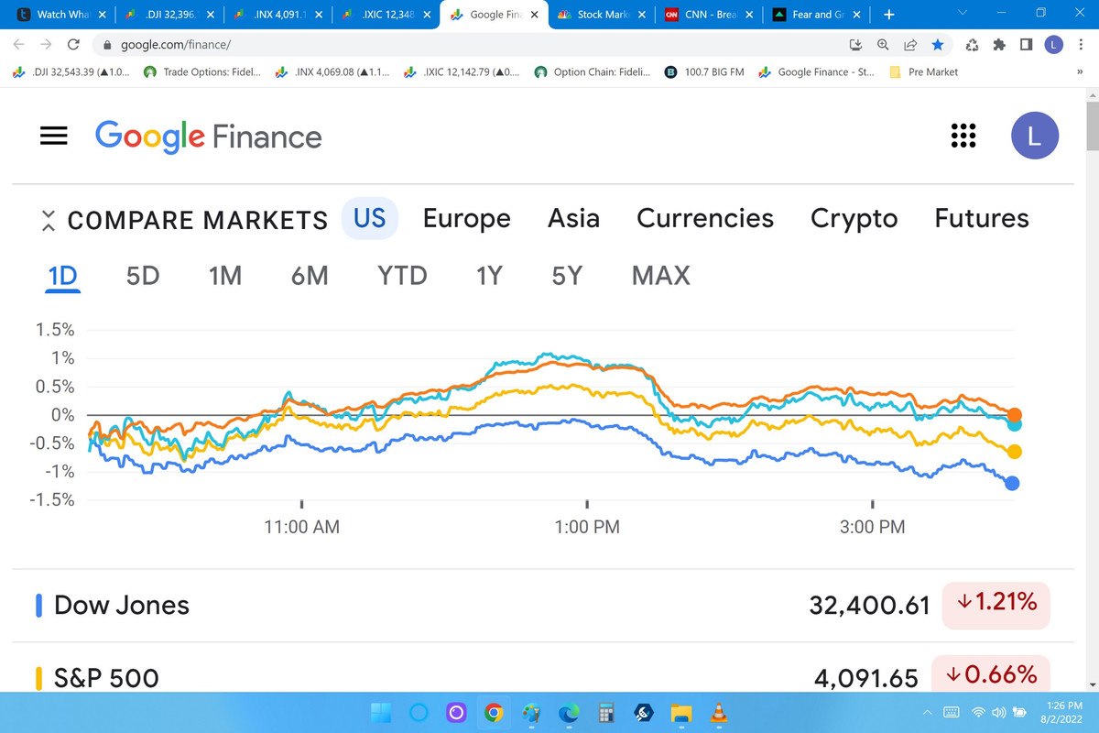The width and height of the screenshot is (1099, 733).
Task: Open the zoom magnifier in address bar
Action: click(883, 44)
